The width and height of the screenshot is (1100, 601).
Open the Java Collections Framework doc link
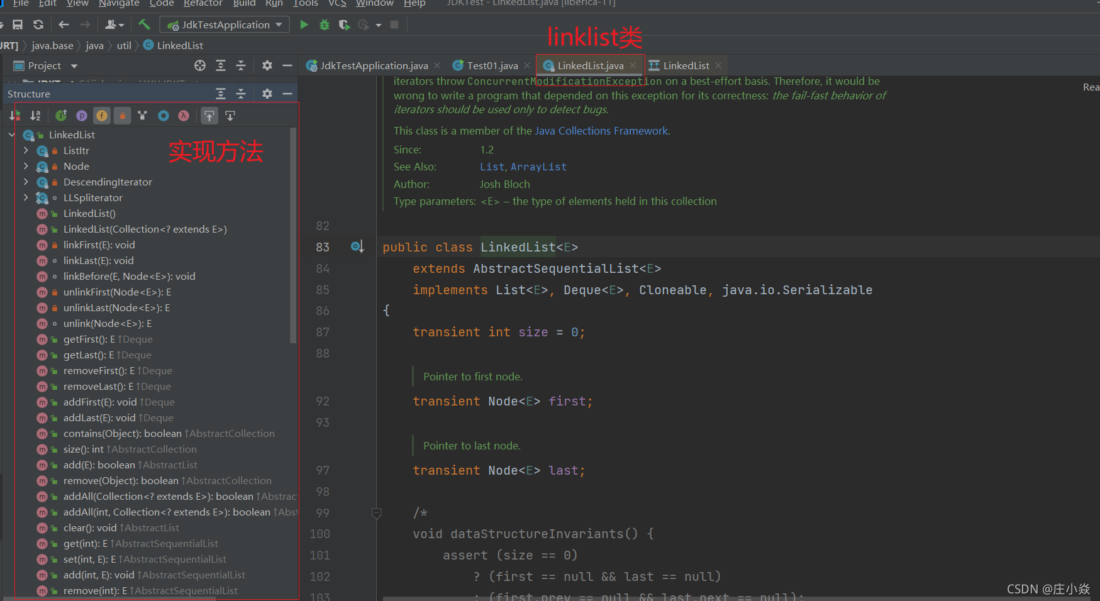pos(601,131)
